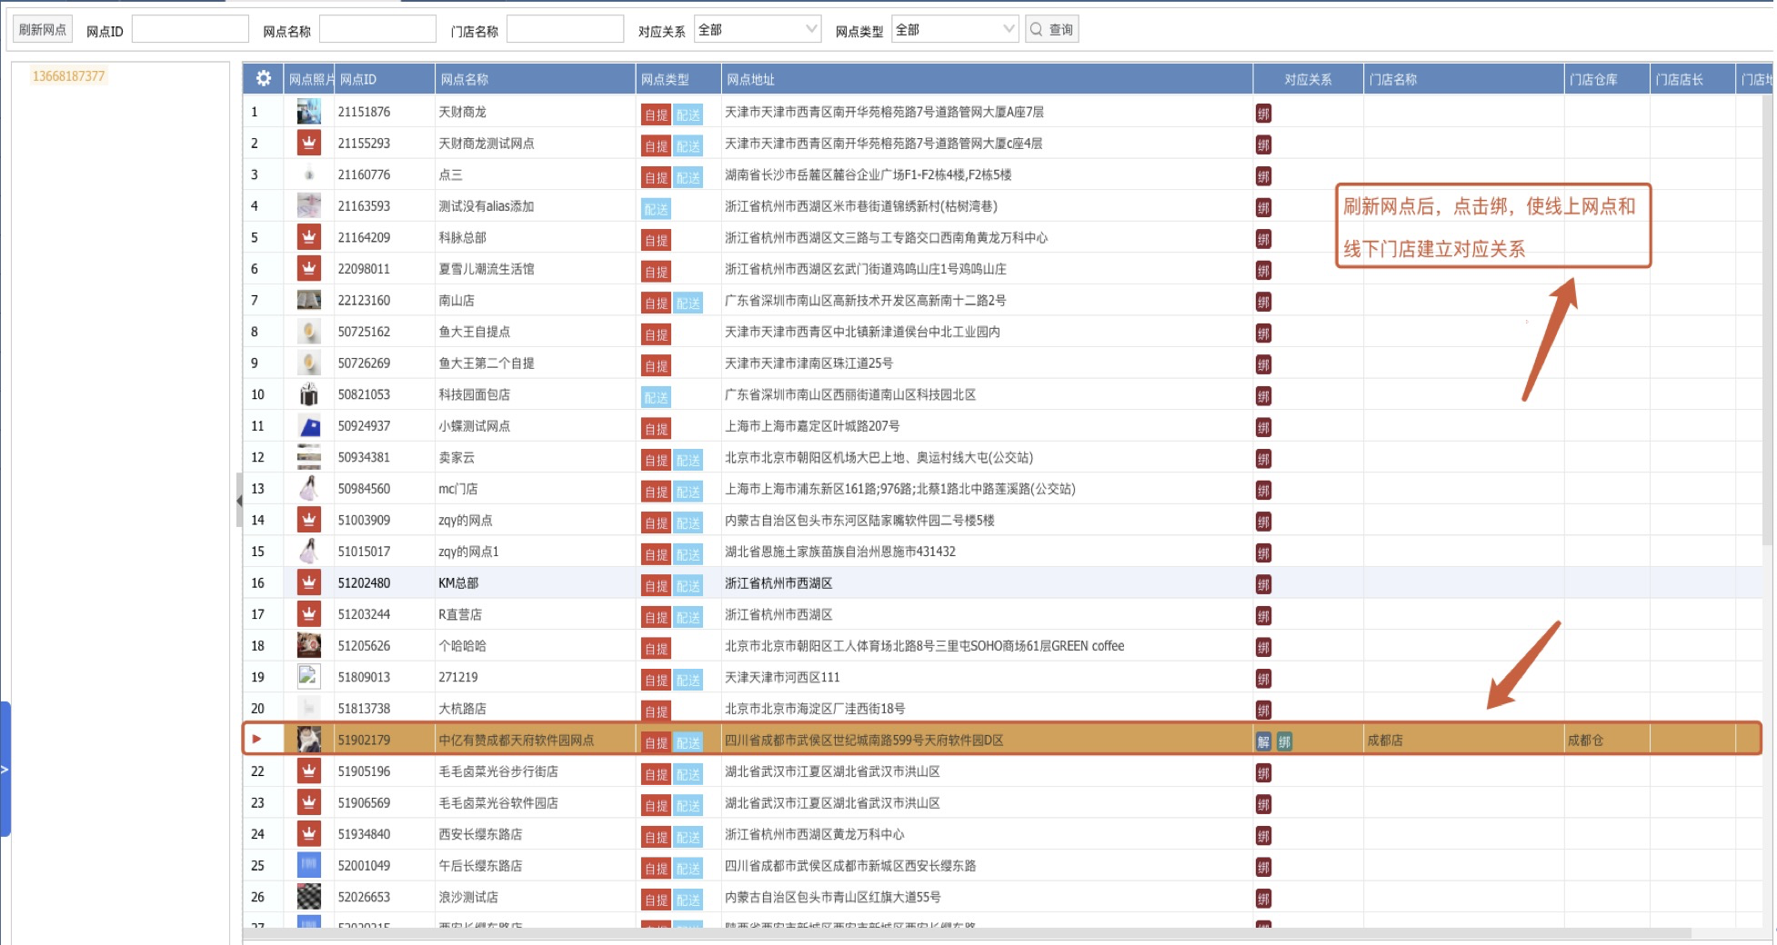This screenshot has width=1777, height=945.
Task: Open the 对应关系 dropdown set to 全部
Action: coord(757,29)
